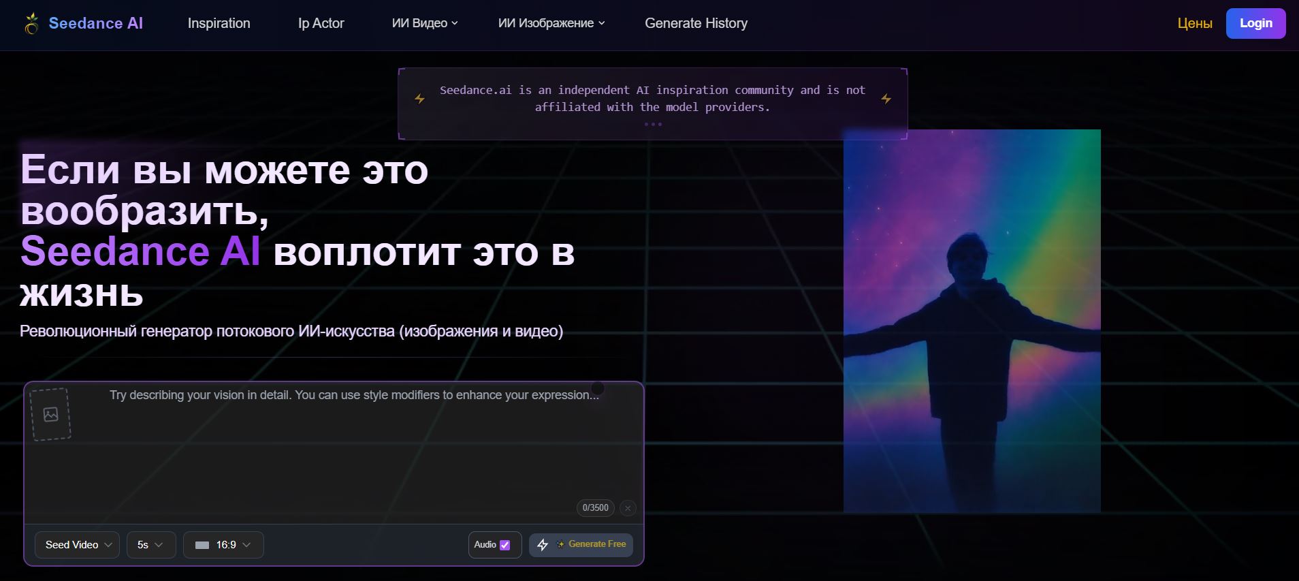The image size is (1299, 581).
Task: Click the image upload placeholder icon
Action: (50, 414)
